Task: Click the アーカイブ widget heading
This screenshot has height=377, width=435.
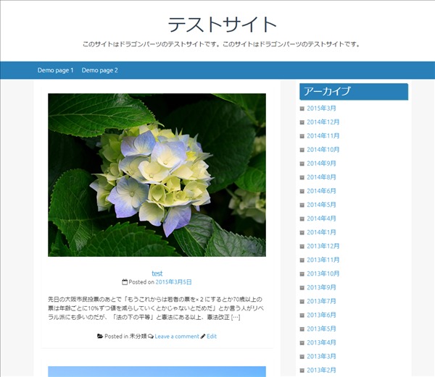Action: (354, 92)
